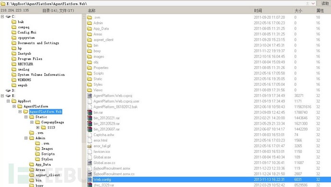Click the WINDOWS folder icon in tree
This screenshot has height=187, width=331.
[x=14, y=80]
